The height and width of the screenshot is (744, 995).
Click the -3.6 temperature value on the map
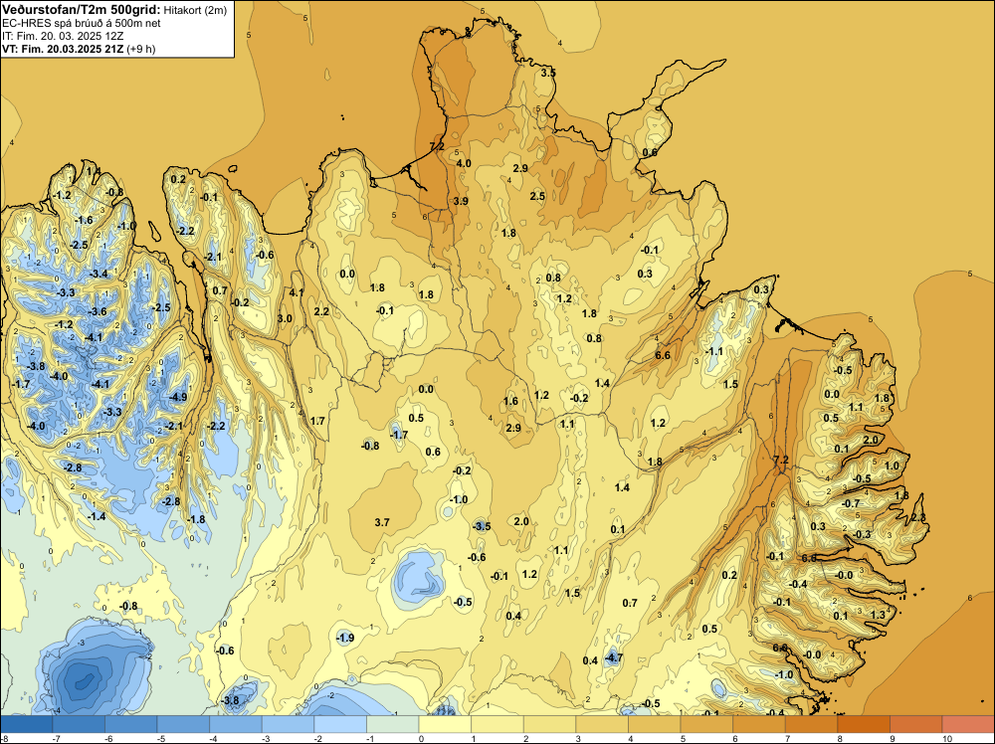pyautogui.click(x=98, y=312)
